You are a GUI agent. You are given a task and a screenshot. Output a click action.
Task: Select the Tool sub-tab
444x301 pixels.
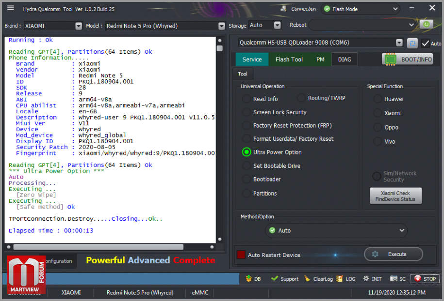[243, 74]
